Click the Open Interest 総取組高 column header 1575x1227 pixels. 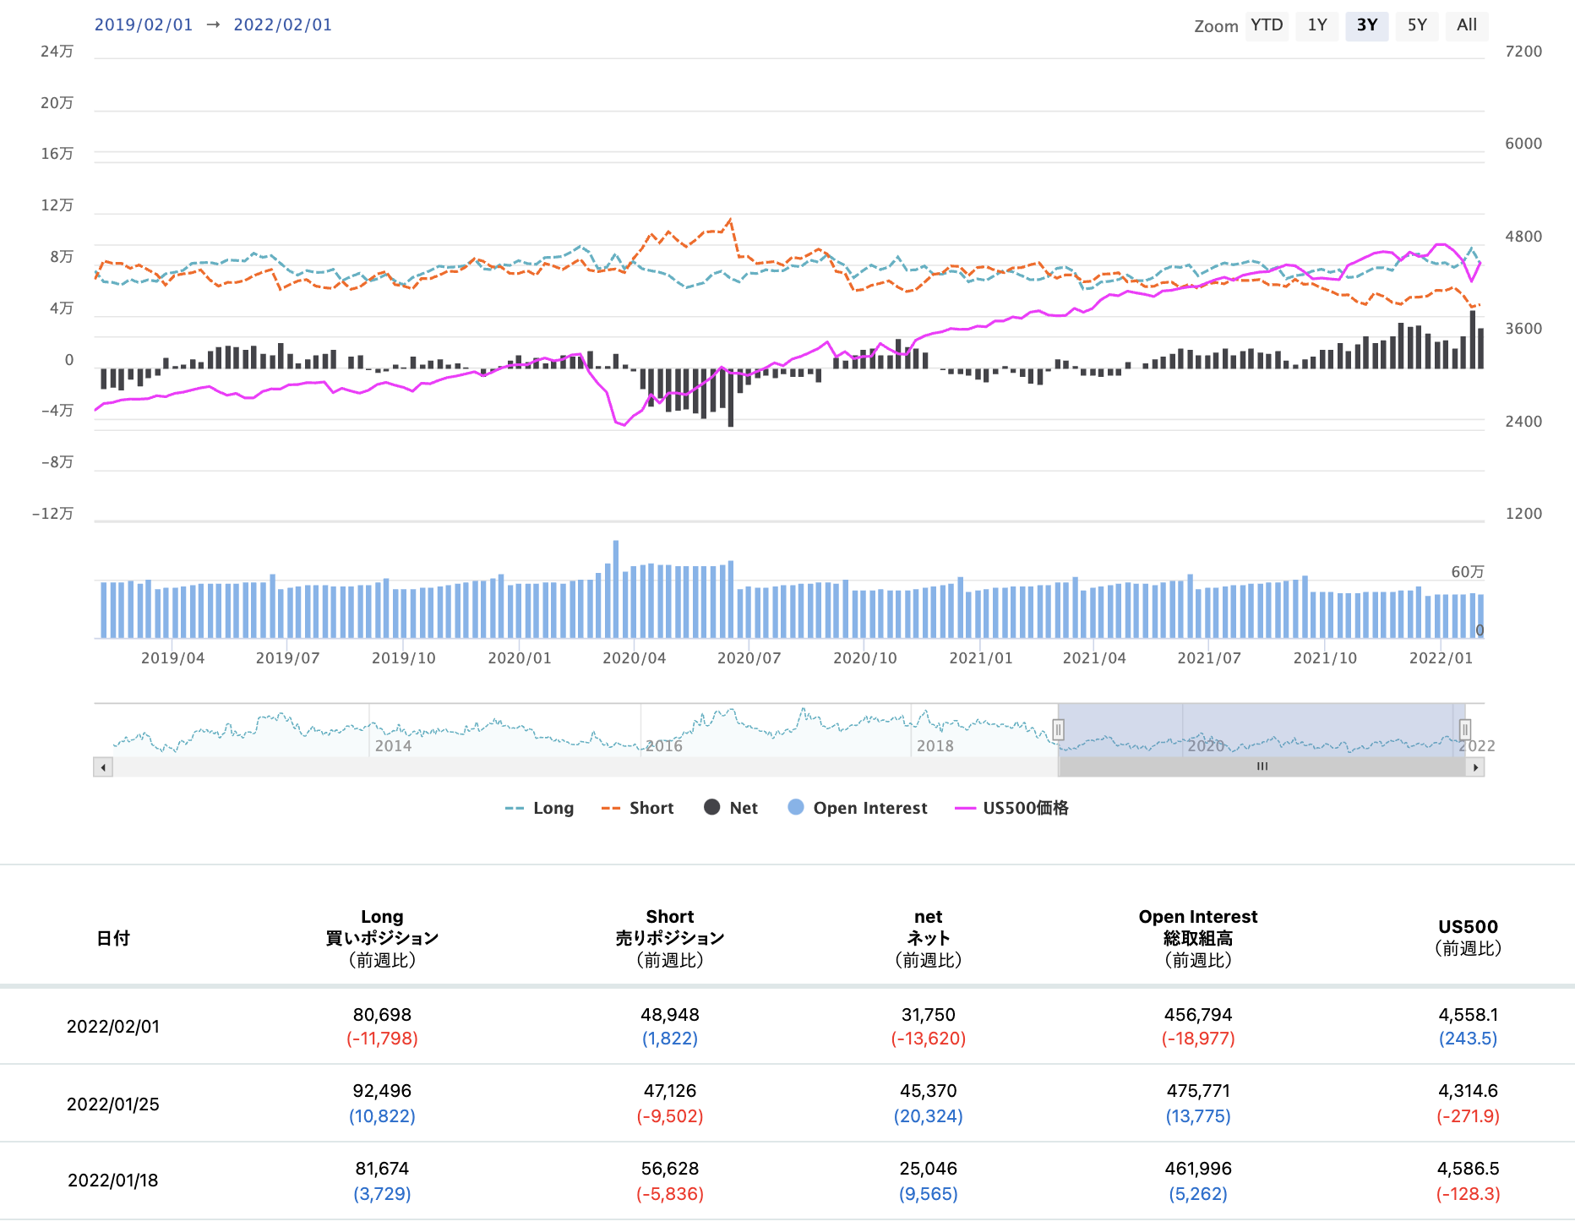pyautogui.click(x=1198, y=938)
